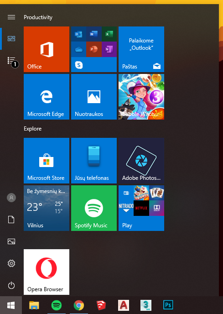Launch 3ds Max from the taskbar
This screenshot has height=314, width=223.
[146, 305]
